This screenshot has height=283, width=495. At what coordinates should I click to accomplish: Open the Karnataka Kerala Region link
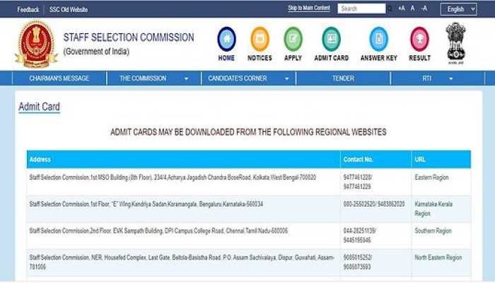(433, 209)
